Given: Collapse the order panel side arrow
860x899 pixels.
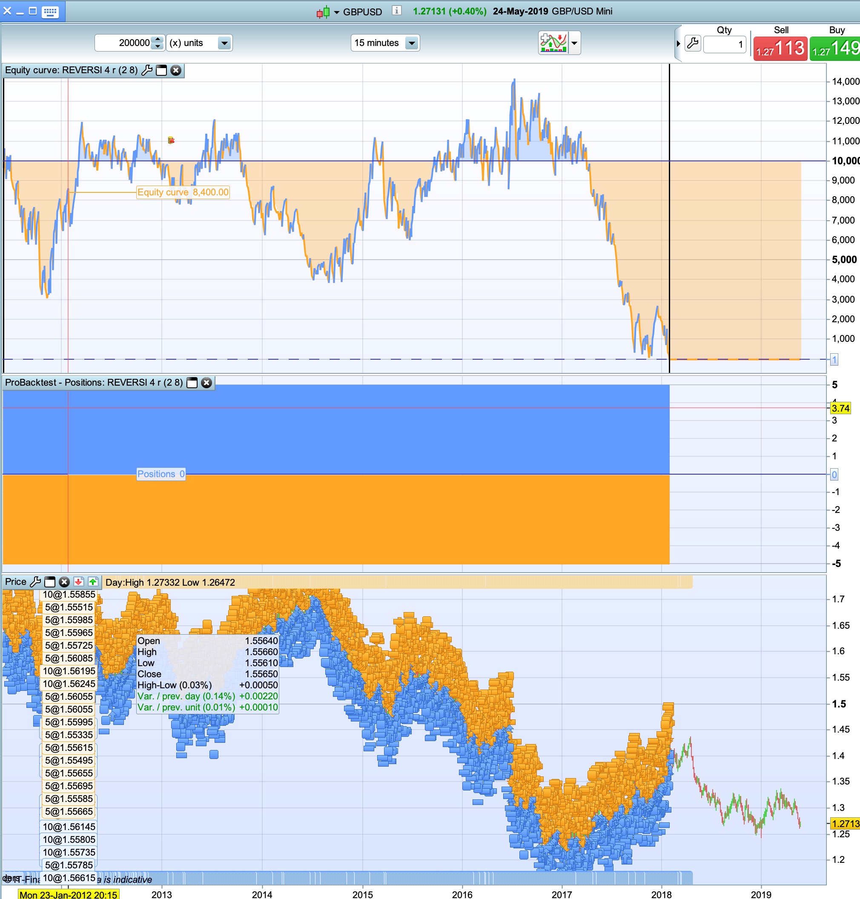Looking at the screenshot, I should click(678, 43).
